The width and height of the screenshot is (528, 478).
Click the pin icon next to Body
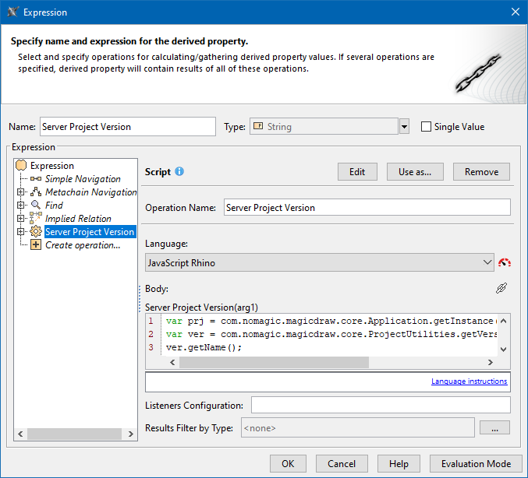point(501,288)
